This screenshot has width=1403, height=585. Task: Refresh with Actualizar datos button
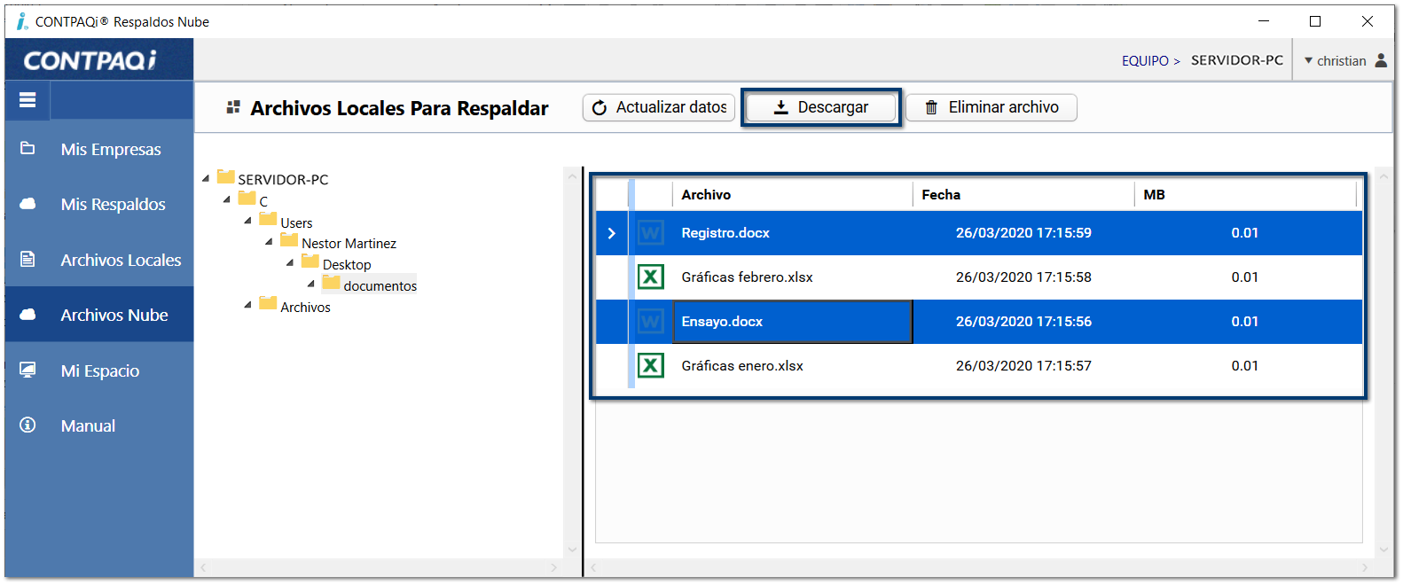coord(659,107)
